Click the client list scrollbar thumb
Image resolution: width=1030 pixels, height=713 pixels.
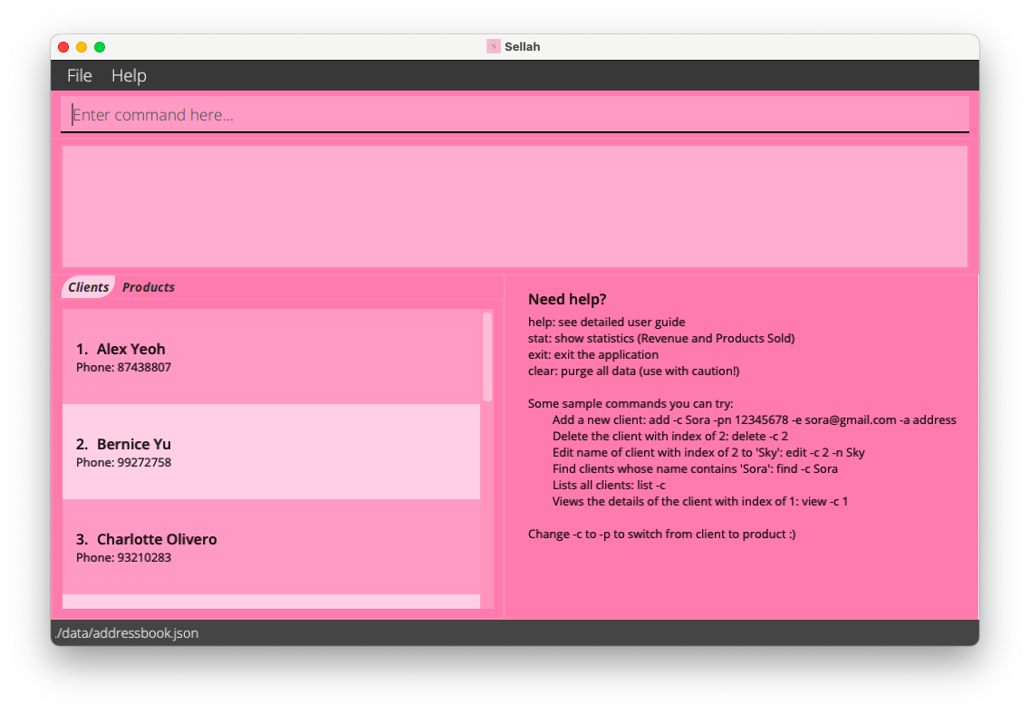(x=487, y=356)
